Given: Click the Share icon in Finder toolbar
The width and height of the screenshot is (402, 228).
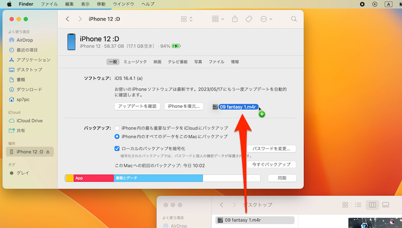Looking at the screenshot, I should pyautogui.click(x=235, y=19).
